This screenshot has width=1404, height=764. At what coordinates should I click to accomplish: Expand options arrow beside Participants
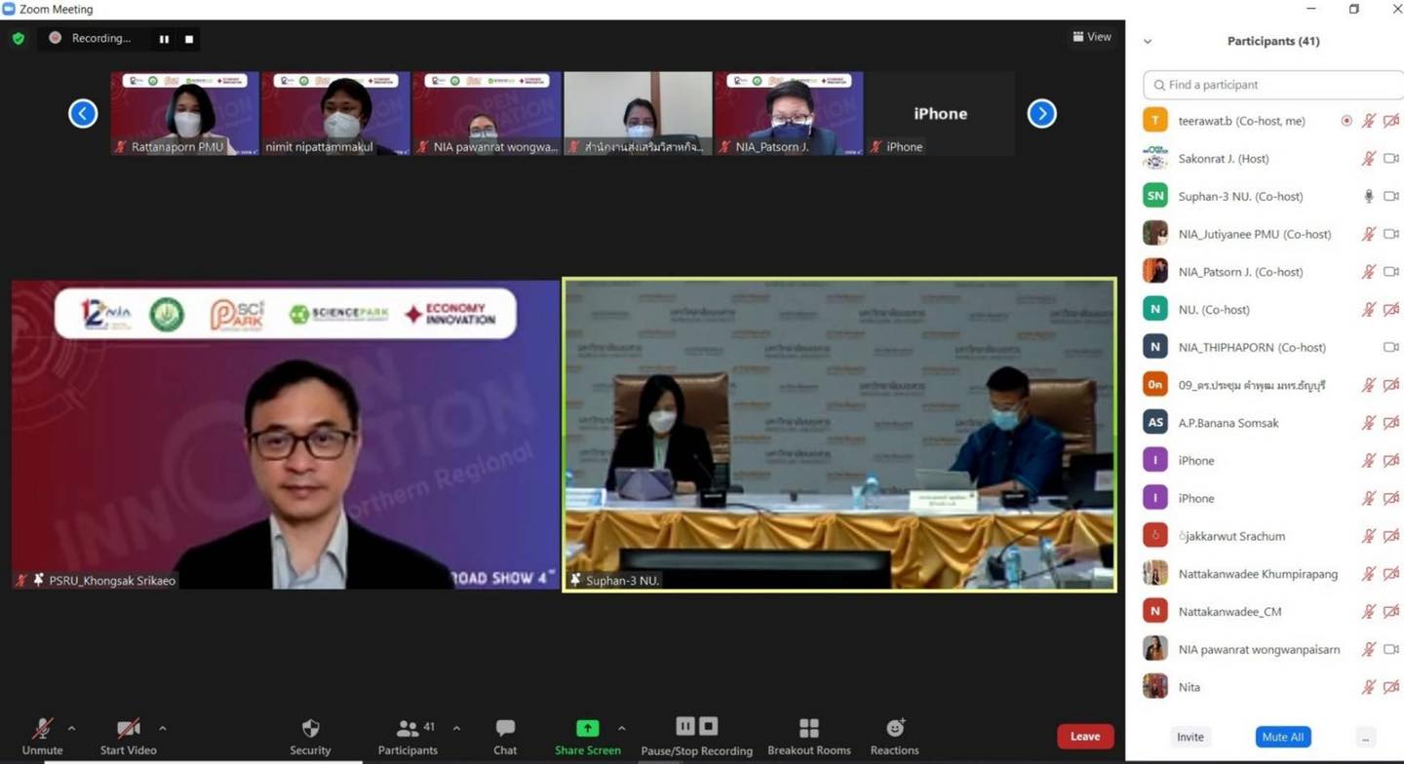(x=456, y=728)
